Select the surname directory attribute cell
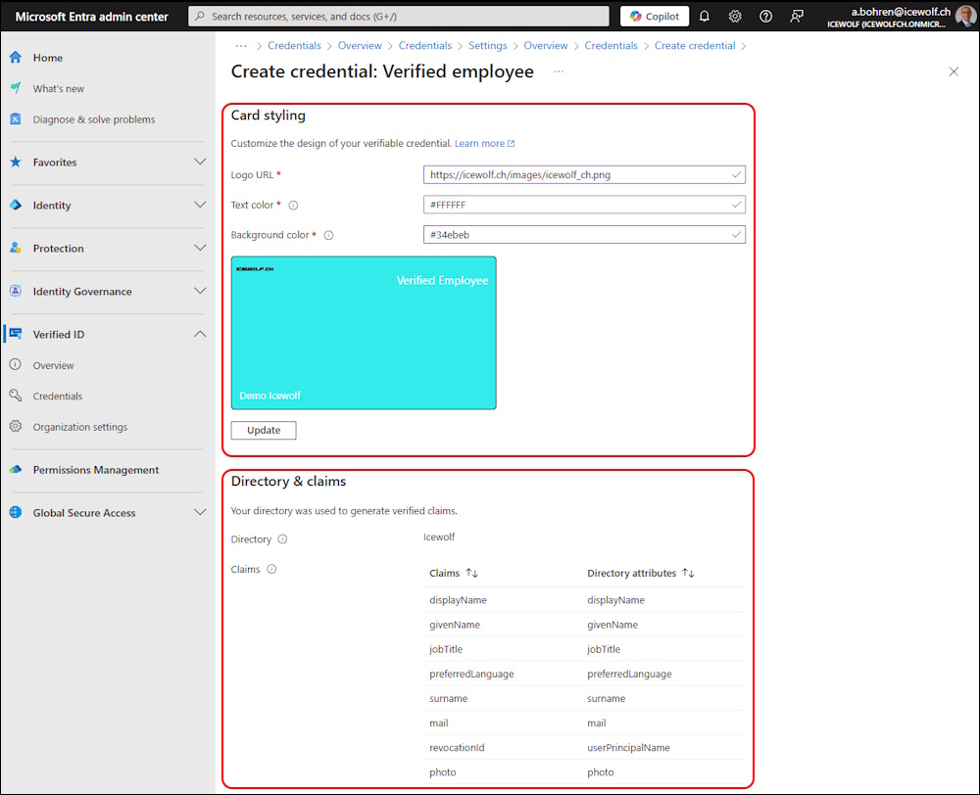 pos(607,698)
